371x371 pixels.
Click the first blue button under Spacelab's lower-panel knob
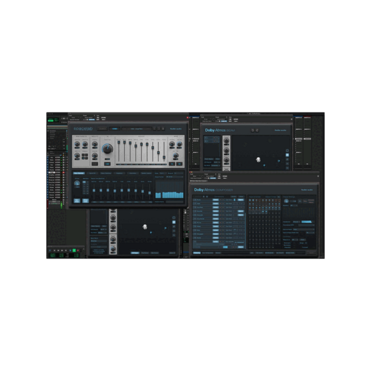77,200
